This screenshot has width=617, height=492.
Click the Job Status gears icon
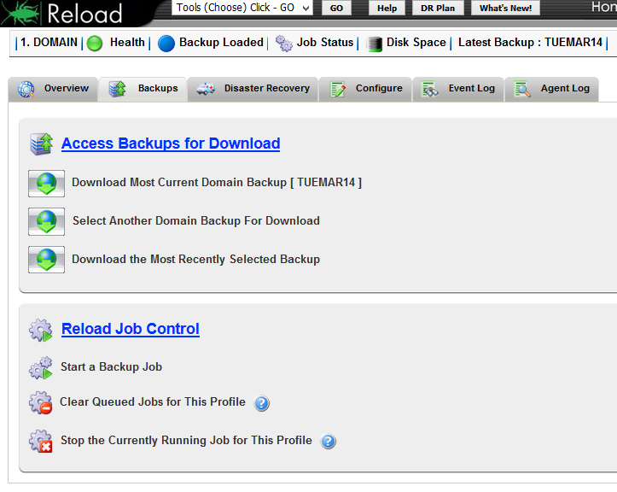pyautogui.click(x=283, y=43)
